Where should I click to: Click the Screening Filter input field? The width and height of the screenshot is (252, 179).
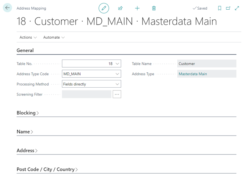[x=86, y=94]
